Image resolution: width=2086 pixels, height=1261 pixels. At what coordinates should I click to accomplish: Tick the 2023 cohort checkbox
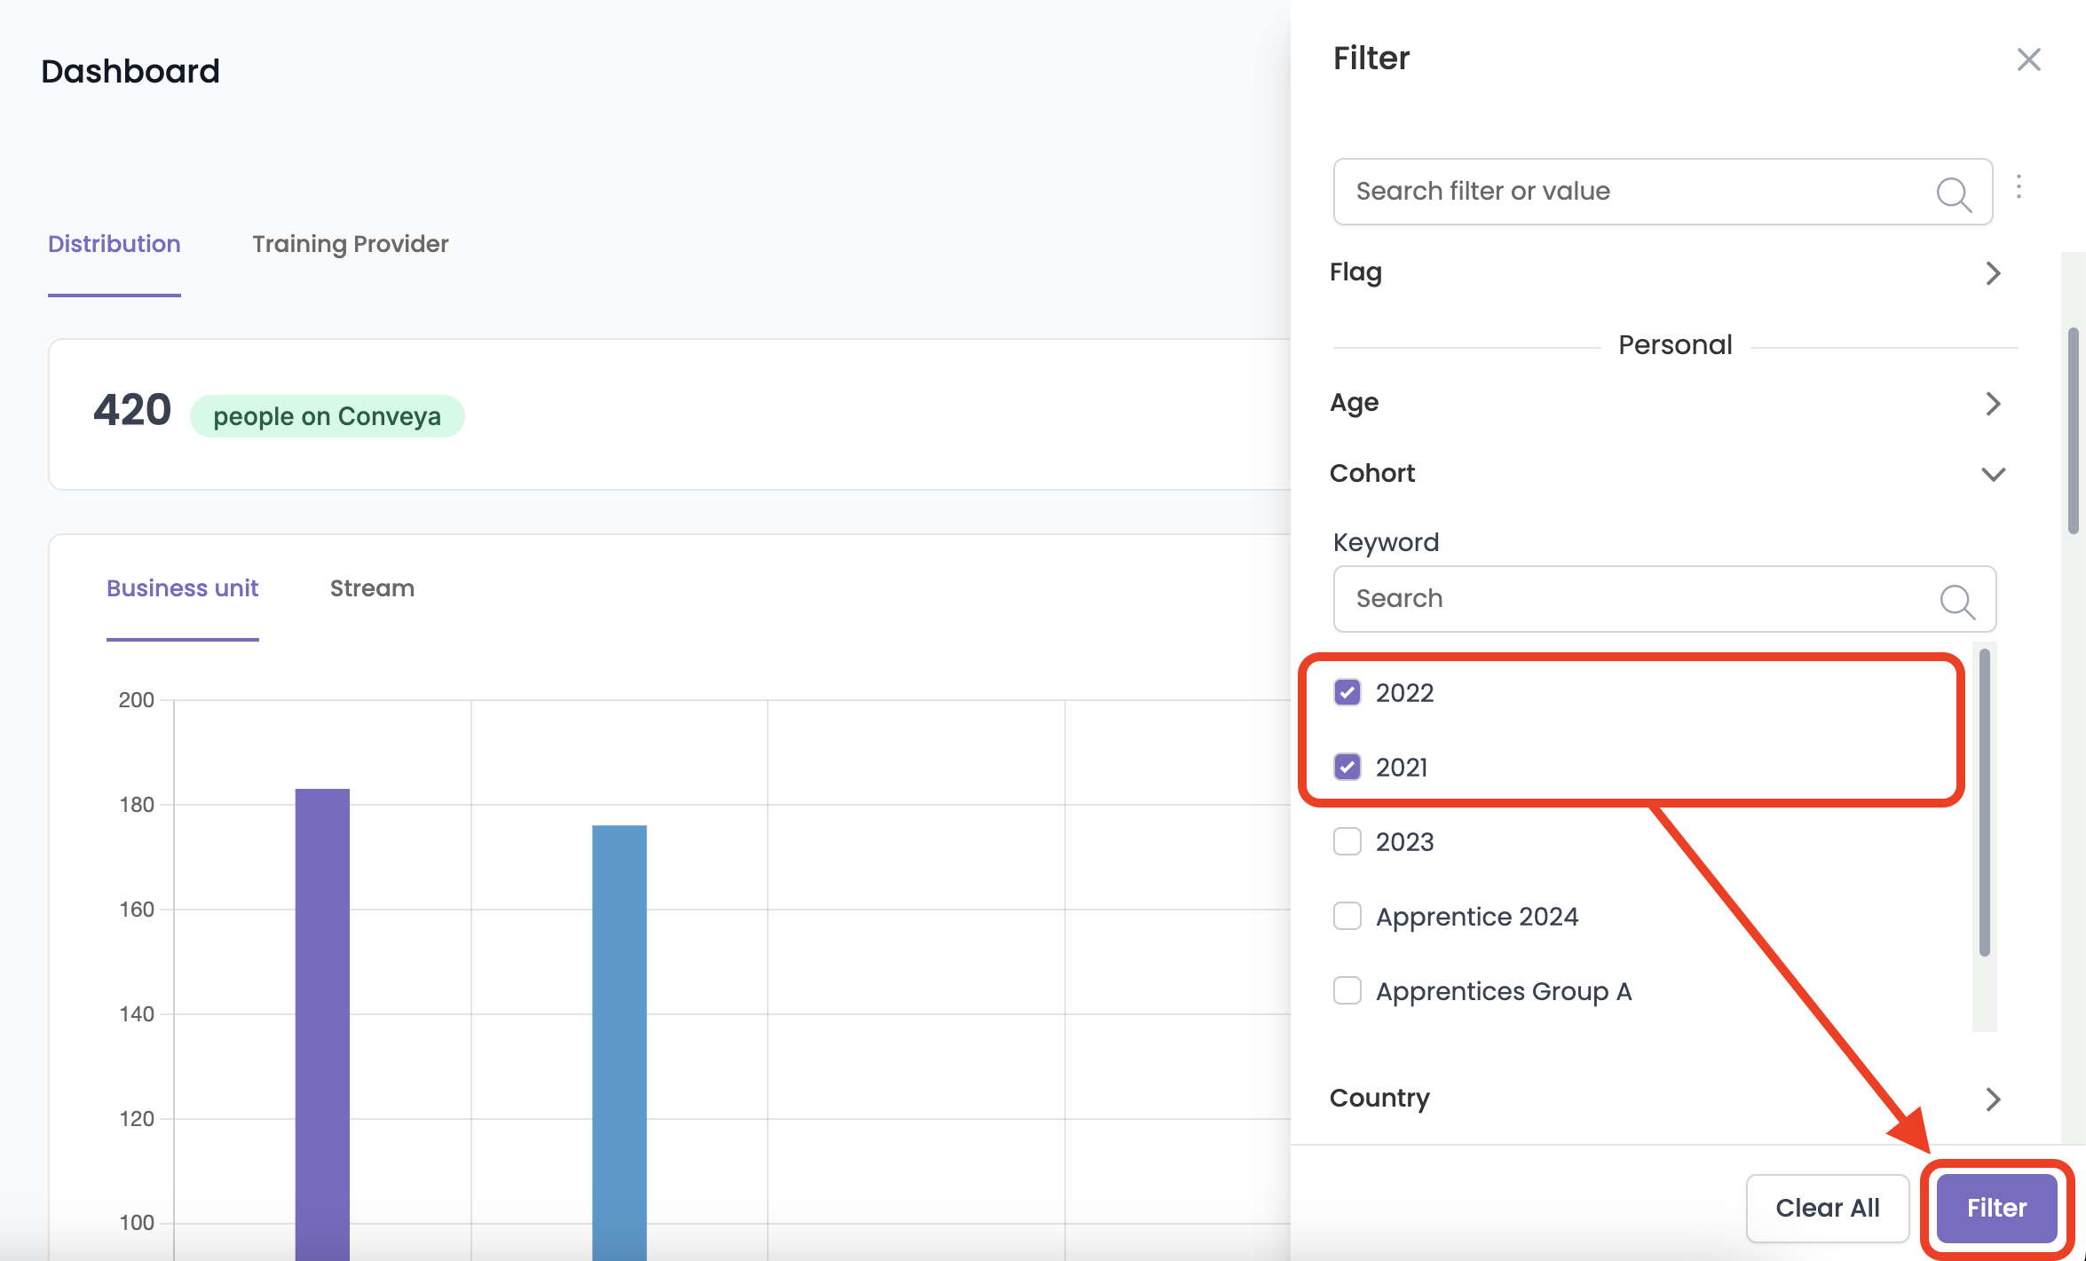click(1347, 841)
